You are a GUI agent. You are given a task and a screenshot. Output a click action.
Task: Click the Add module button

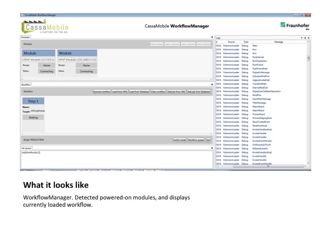pos(157,44)
